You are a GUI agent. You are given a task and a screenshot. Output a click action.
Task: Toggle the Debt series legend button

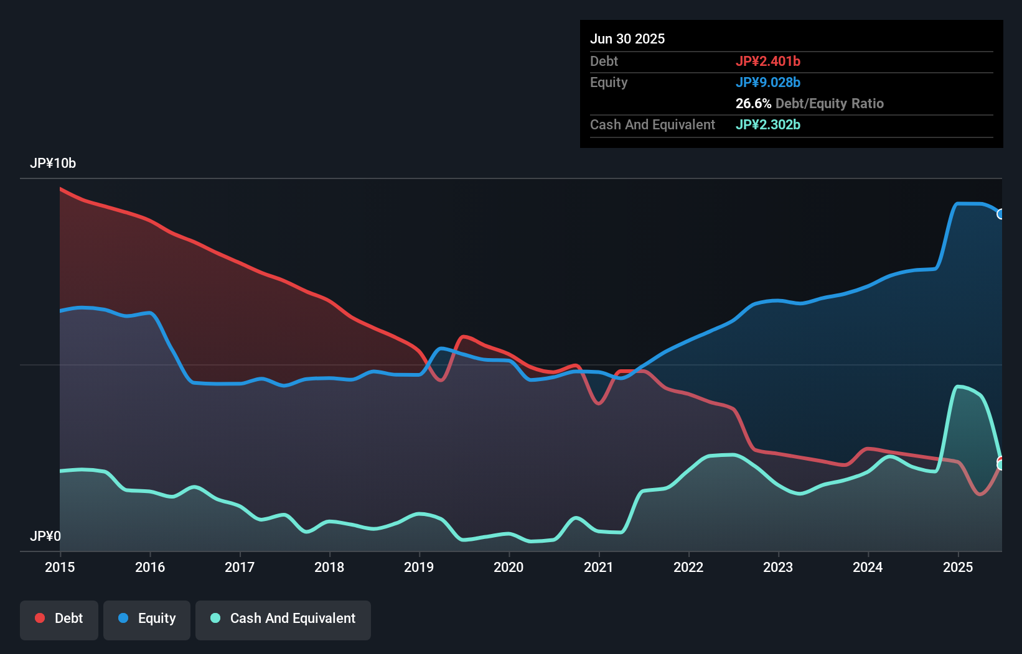click(59, 620)
